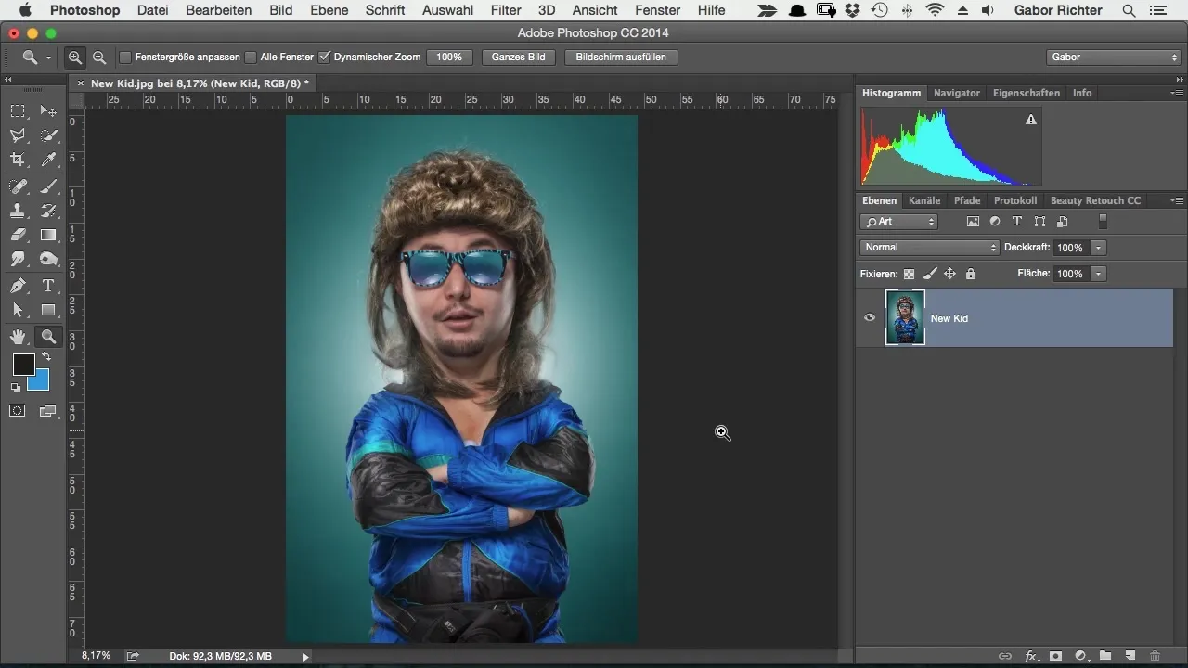The width and height of the screenshot is (1188, 668).
Task: Open the Zoom tool preset picker
Action: [35, 57]
